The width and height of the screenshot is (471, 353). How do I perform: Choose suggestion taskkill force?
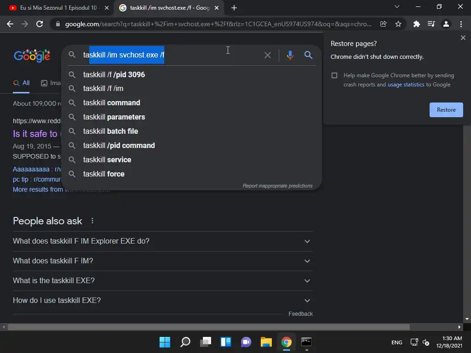[x=191, y=174]
